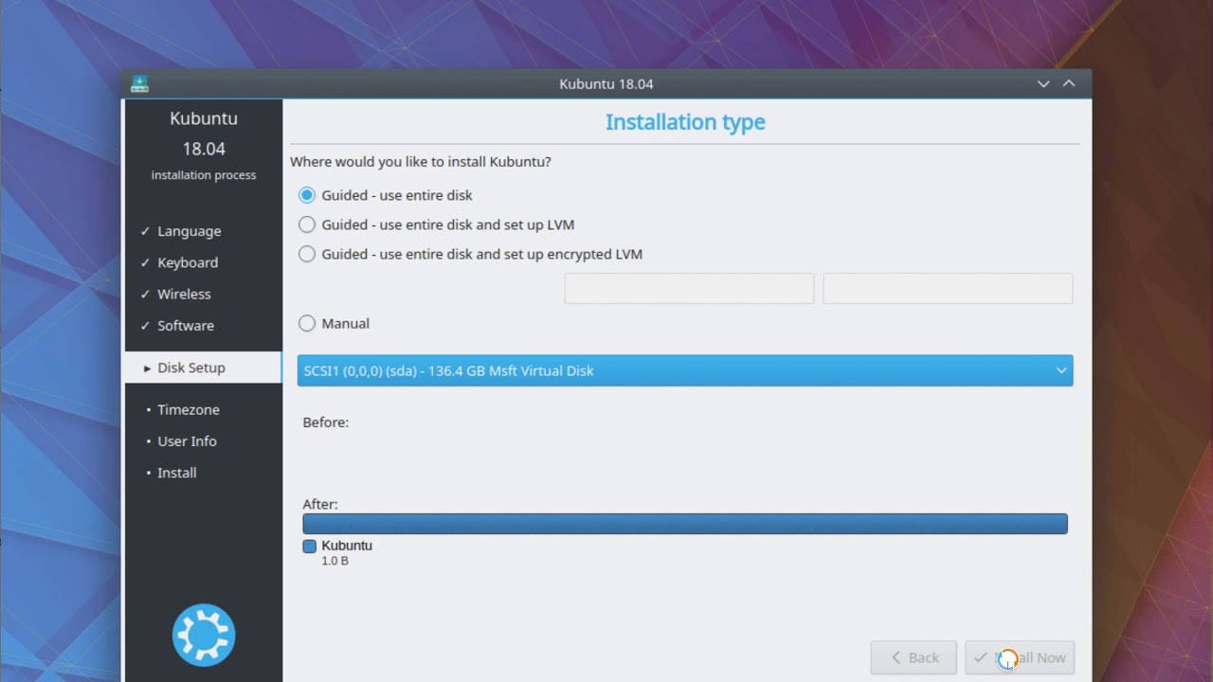The width and height of the screenshot is (1213, 682).
Task: Click the User Info step in the sidebar
Action: point(187,440)
